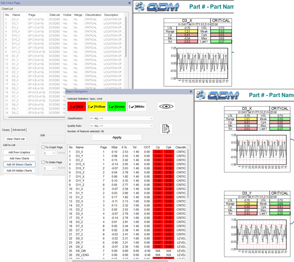Select D11_Z row in Report Navigation table

click(128, 185)
